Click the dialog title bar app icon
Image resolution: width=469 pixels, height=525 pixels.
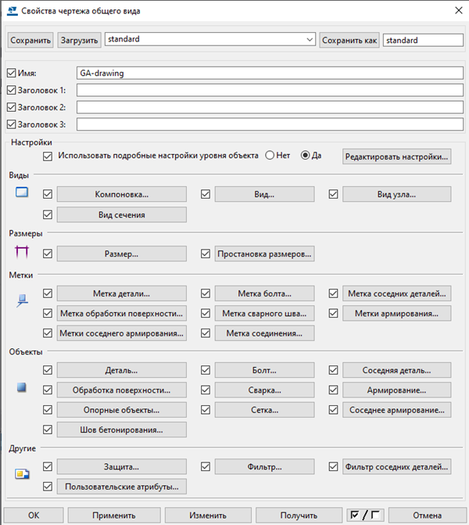coord(12,10)
